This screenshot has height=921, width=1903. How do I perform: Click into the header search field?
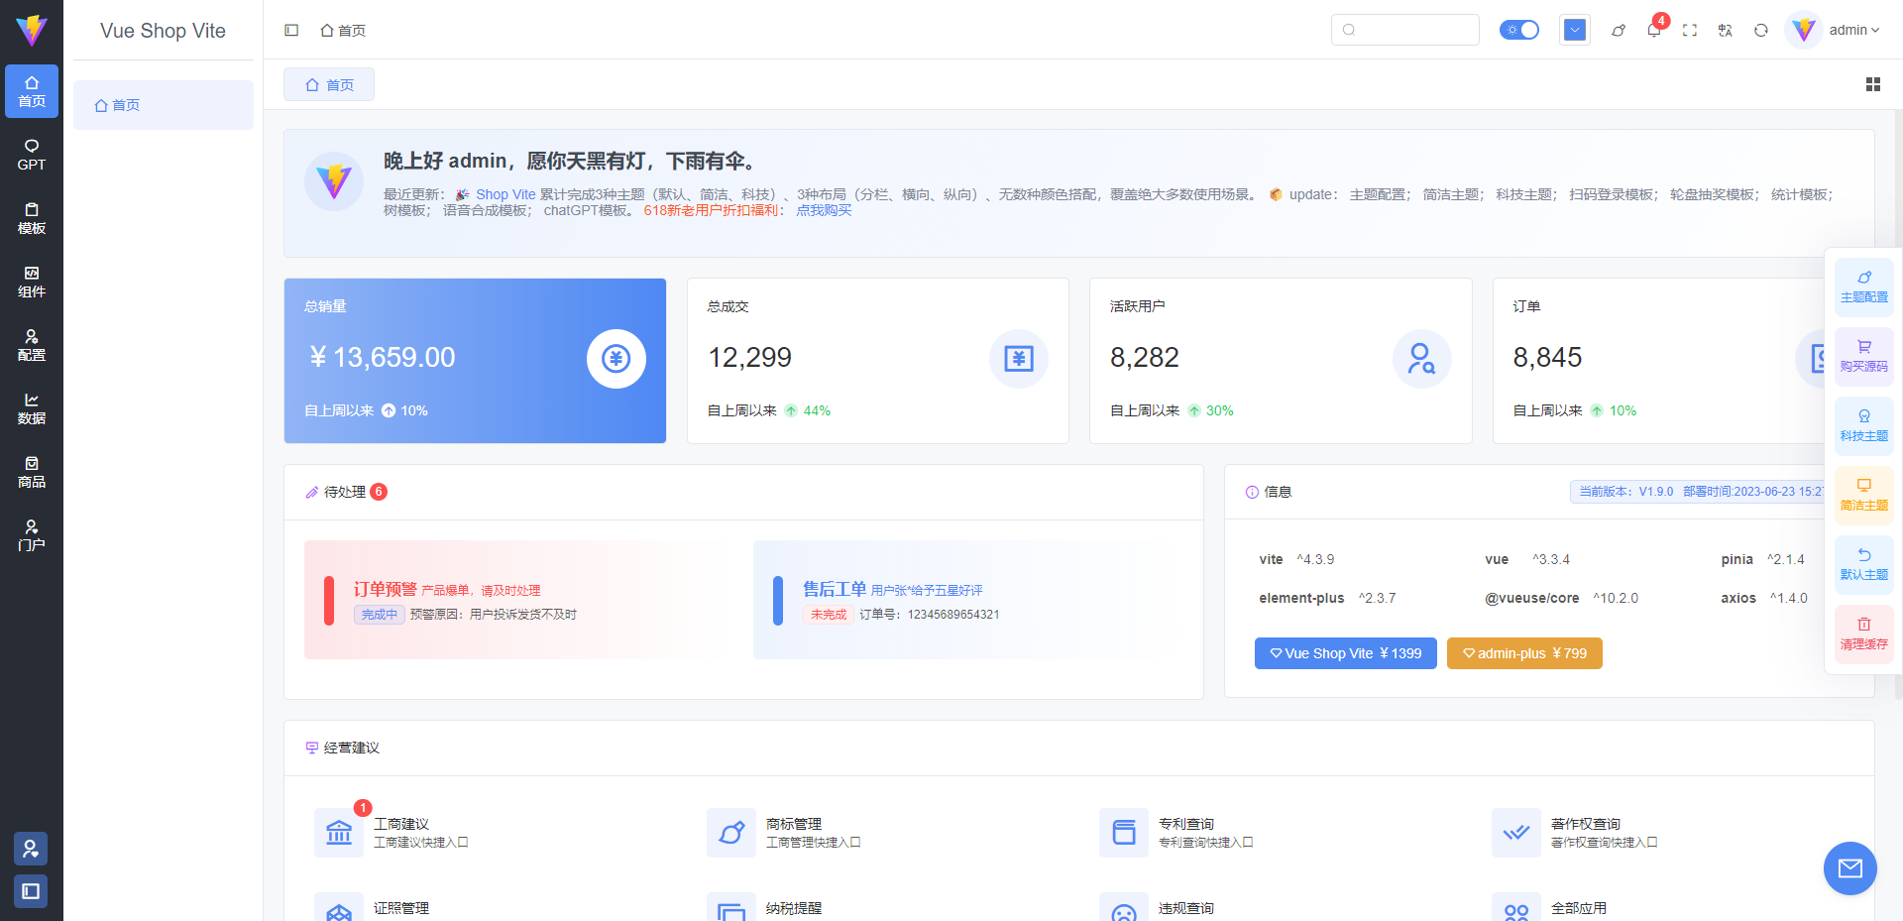point(1405,30)
